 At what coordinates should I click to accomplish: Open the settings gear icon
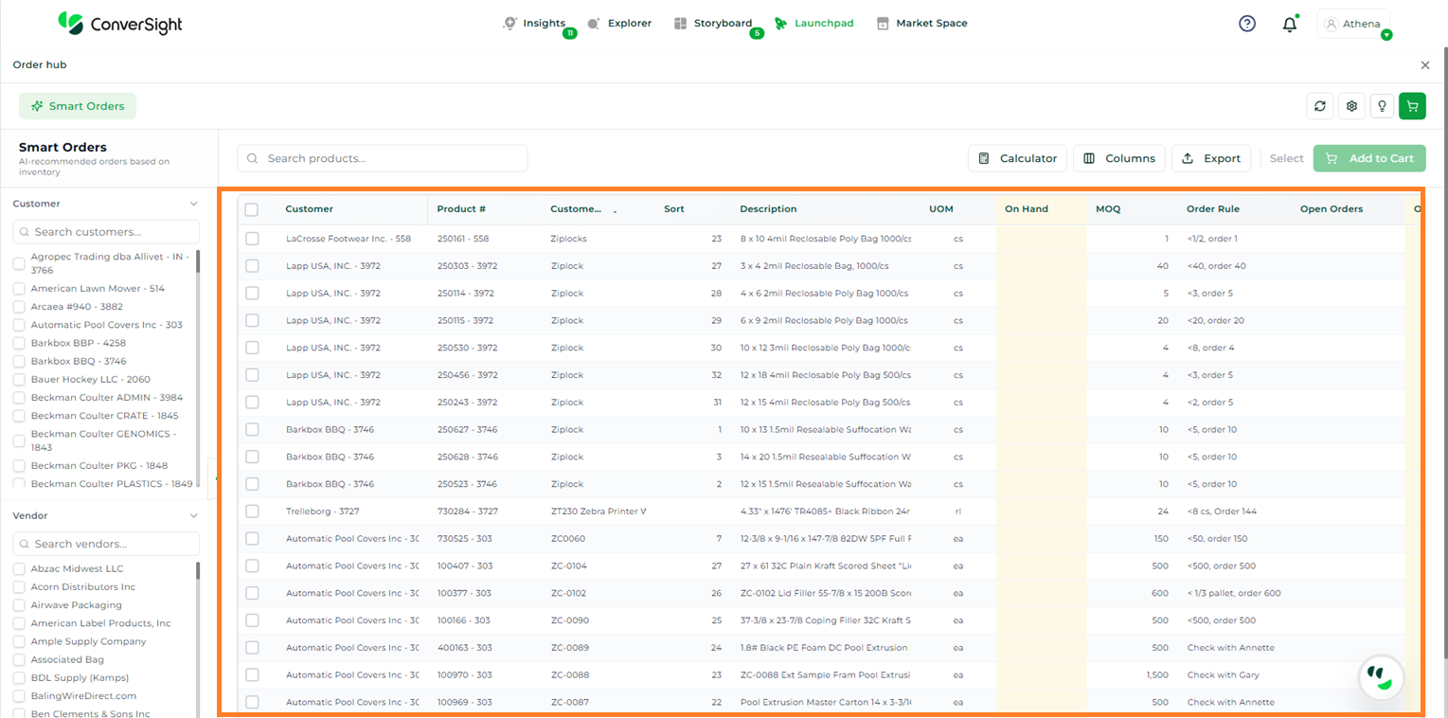1351,106
